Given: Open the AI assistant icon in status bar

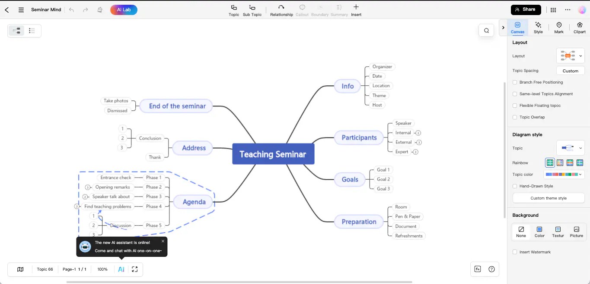Looking at the screenshot, I should pos(121,269).
